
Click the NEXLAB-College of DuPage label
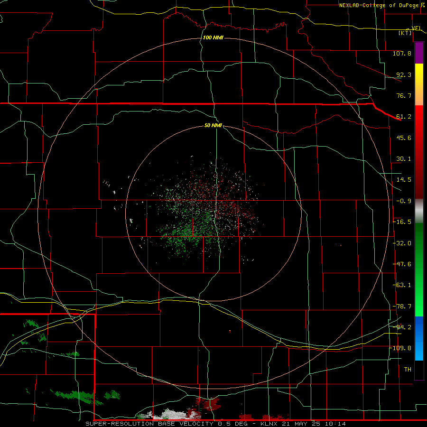click(379, 5)
